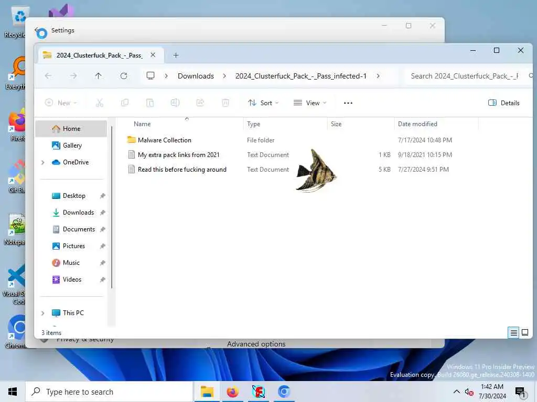Click the Copy icon in the toolbar
537x402 pixels.
(125, 103)
